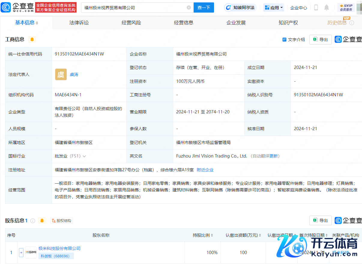The height and width of the screenshot is (264, 362).
Task: Clear the search box with the X icon
Action: tap(189, 7)
